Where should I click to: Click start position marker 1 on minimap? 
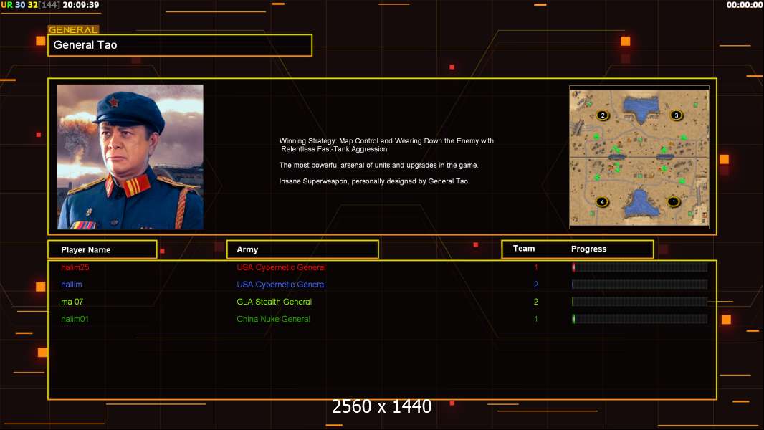coord(674,201)
